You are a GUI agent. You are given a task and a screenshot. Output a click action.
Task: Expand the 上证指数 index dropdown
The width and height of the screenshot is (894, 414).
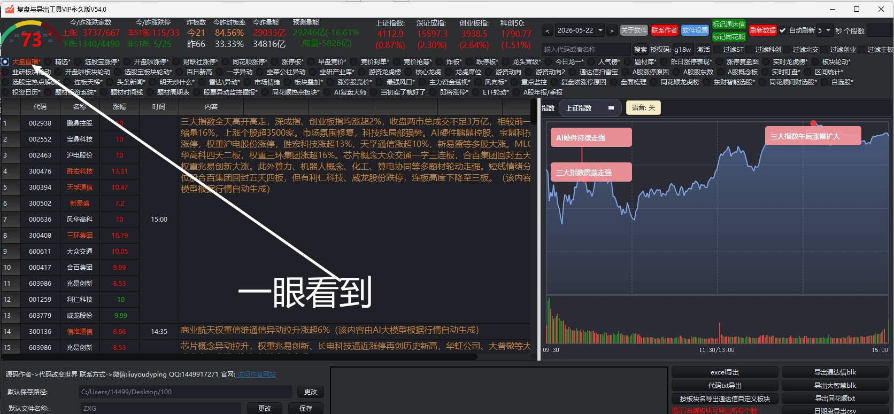[x=590, y=108]
